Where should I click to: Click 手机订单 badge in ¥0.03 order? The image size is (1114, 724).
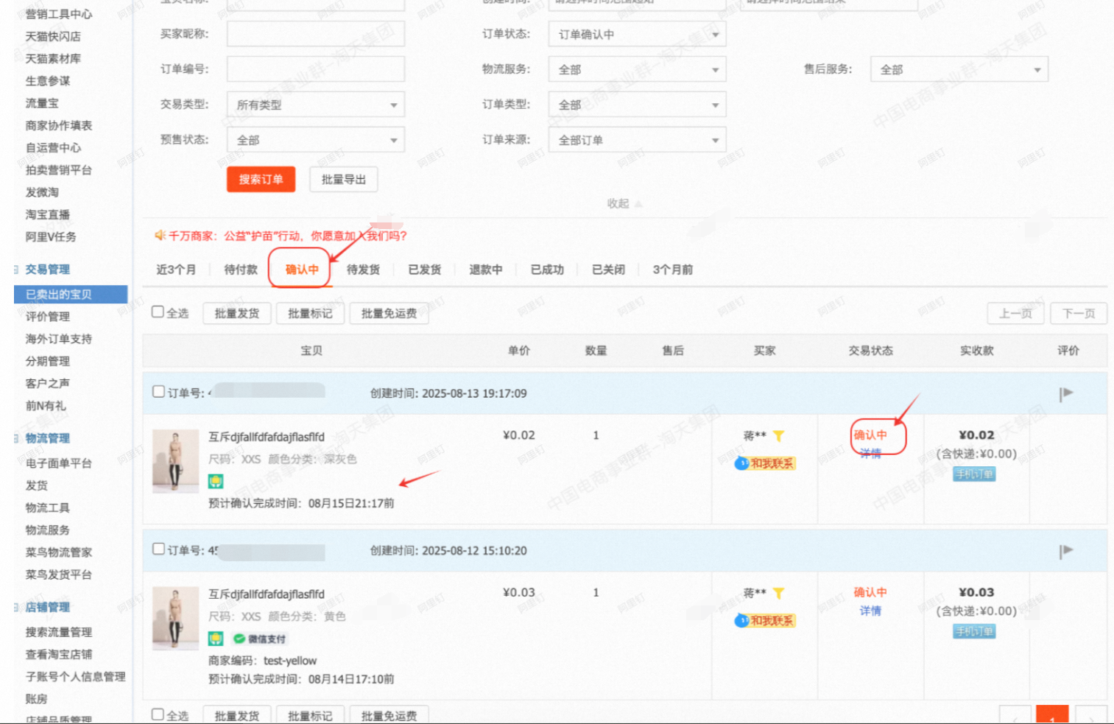(x=974, y=631)
